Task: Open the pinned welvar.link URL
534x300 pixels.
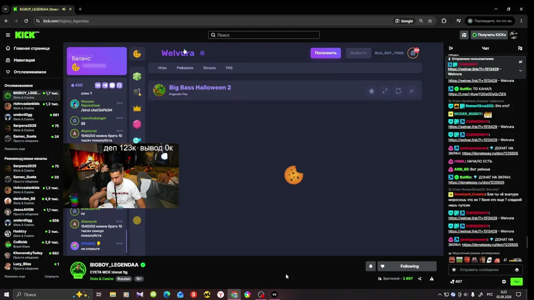Action: click(x=474, y=69)
